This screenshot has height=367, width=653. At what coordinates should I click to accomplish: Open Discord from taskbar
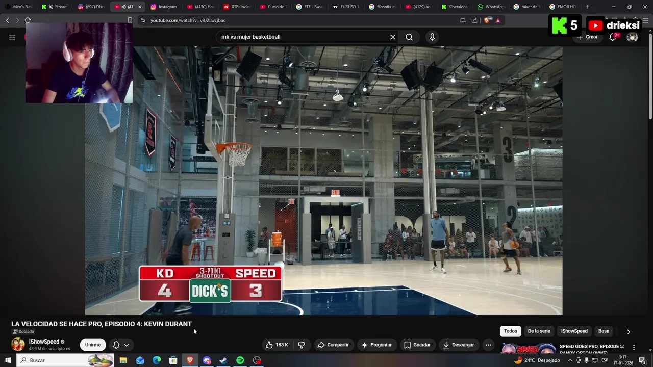(x=207, y=360)
